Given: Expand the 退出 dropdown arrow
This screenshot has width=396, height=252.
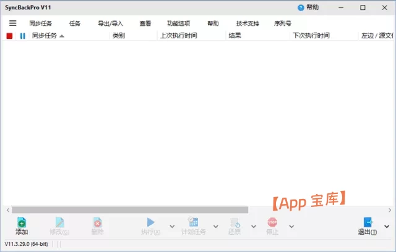Looking at the screenshot, I should 387,226.
